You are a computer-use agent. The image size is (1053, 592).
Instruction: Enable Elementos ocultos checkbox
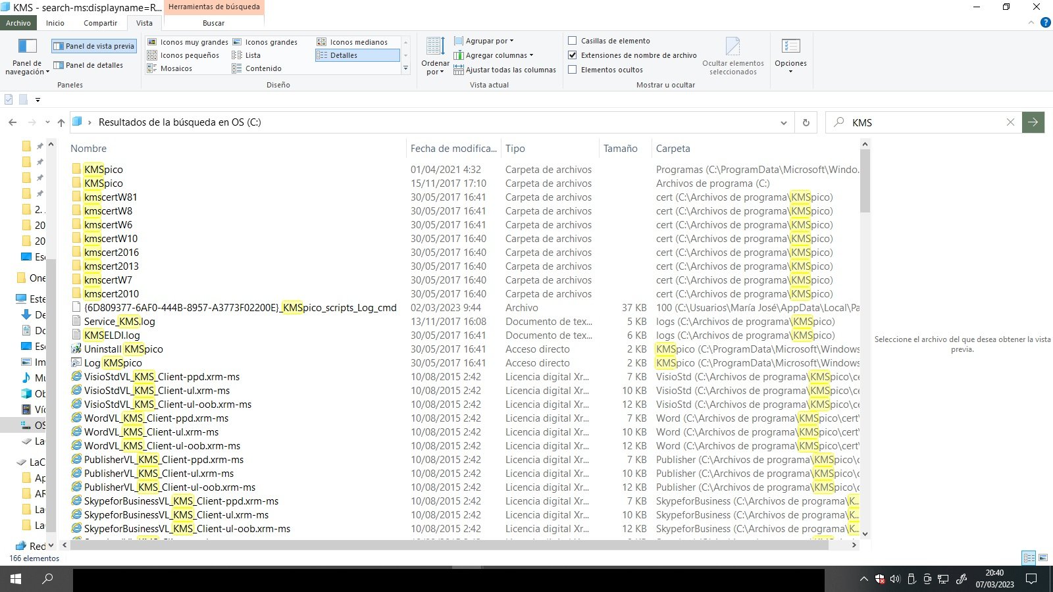(573, 70)
